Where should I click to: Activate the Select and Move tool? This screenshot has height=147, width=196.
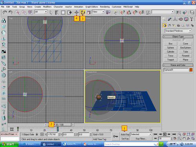click(x=76, y=13)
